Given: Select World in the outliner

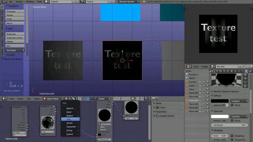Looking at the screenshot, I should click(x=191, y=78).
